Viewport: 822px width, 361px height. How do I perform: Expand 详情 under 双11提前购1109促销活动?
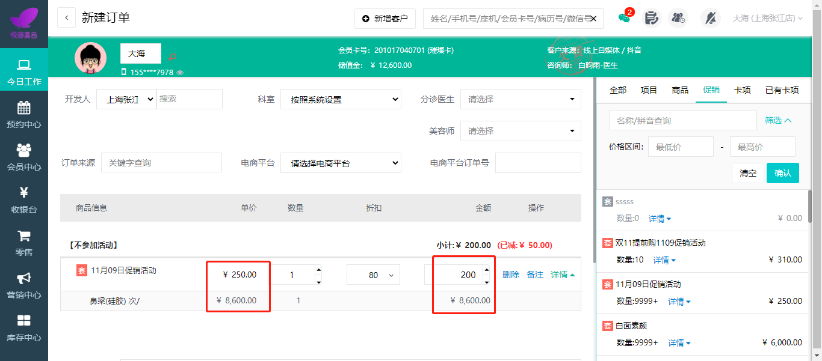[664, 260]
